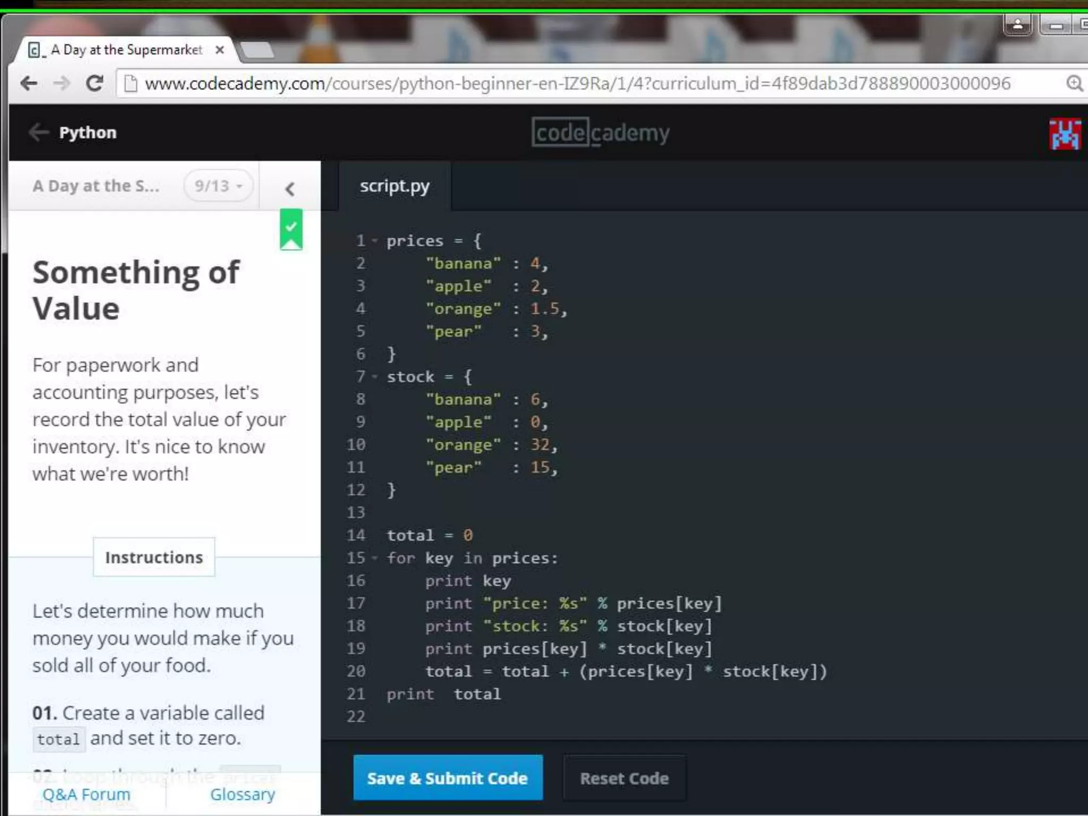Open the Q&A Forum link

pyautogui.click(x=86, y=794)
